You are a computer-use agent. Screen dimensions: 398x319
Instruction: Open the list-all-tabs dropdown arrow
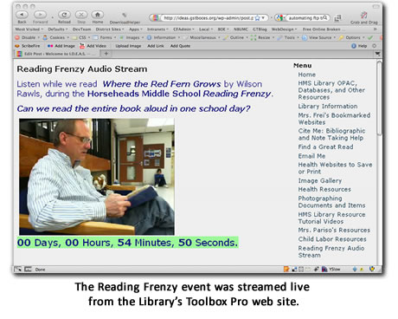point(377,54)
